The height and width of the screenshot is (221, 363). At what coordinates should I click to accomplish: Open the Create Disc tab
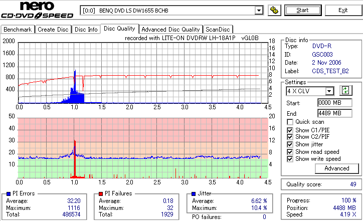click(x=53, y=30)
